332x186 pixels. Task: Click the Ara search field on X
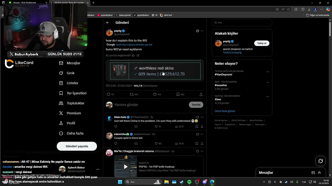click(x=242, y=22)
